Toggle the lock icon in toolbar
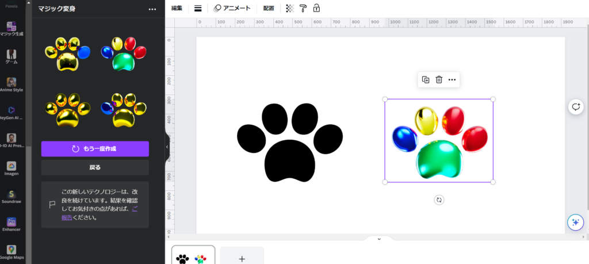The image size is (589, 264). coord(316,8)
